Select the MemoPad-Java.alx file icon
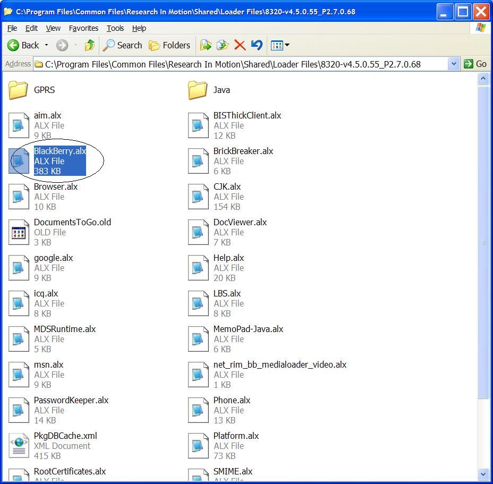 [x=198, y=339]
